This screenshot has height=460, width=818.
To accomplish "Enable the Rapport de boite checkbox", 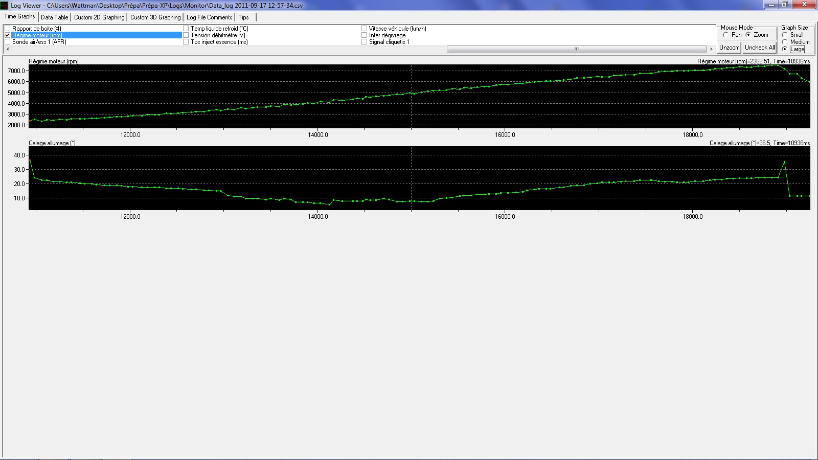I will tap(8, 29).
